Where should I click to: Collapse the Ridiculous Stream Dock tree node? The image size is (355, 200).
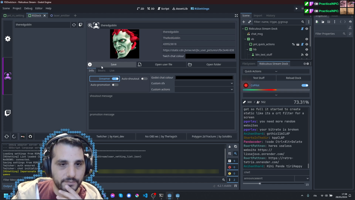243,29
